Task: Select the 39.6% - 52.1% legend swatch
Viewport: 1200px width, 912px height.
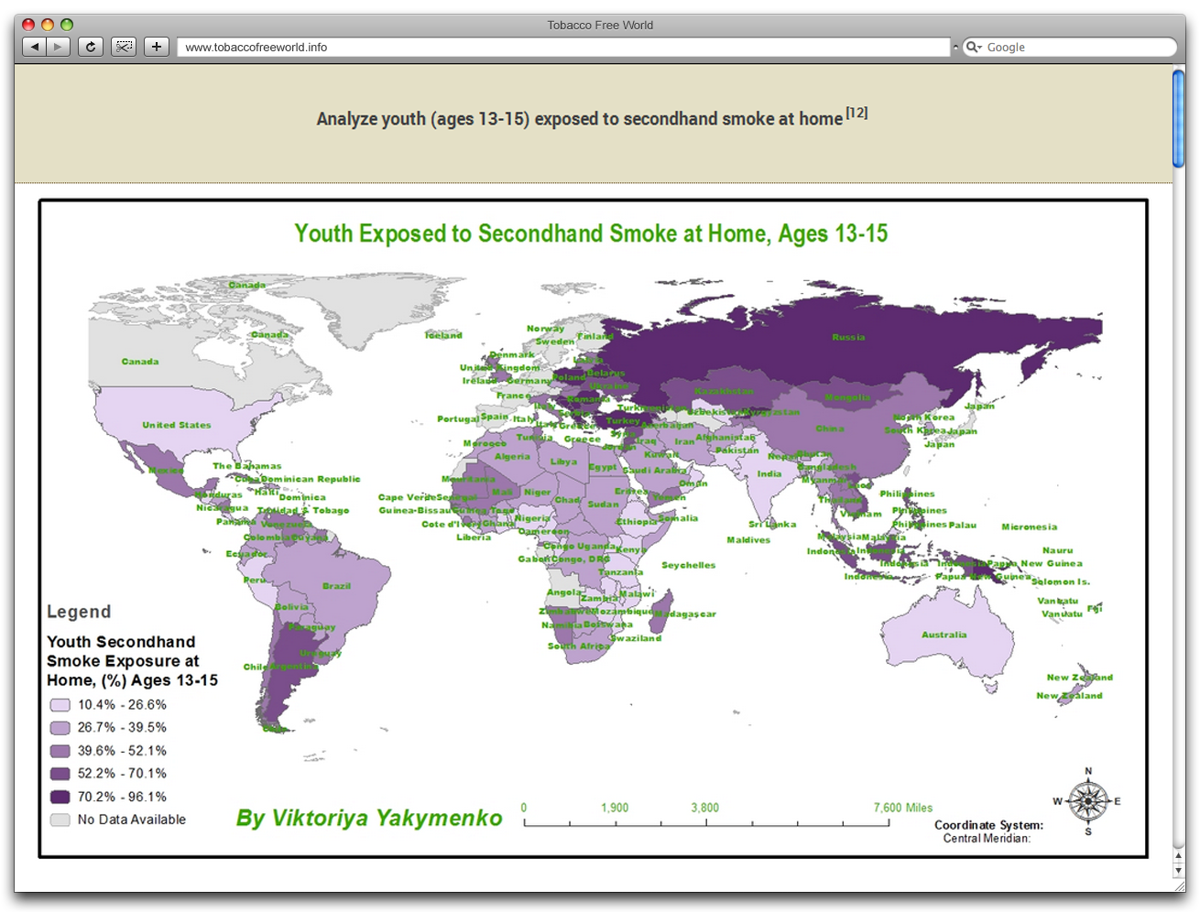Action: 60,751
